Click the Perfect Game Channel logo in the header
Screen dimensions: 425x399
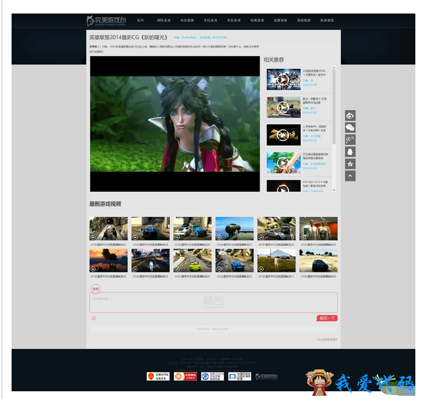pos(106,21)
